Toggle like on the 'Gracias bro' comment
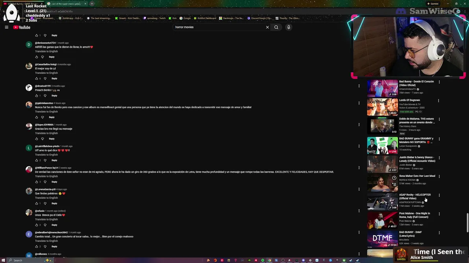 click(37, 139)
